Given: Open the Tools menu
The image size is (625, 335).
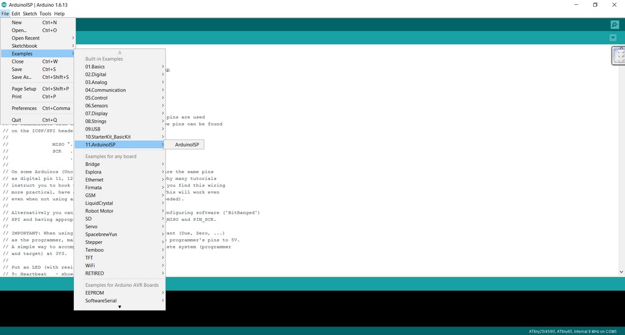Looking at the screenshot, I should 45,13.
